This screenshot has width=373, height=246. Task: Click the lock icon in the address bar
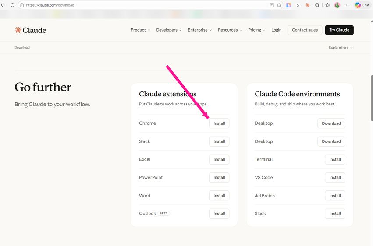(22, 5)
